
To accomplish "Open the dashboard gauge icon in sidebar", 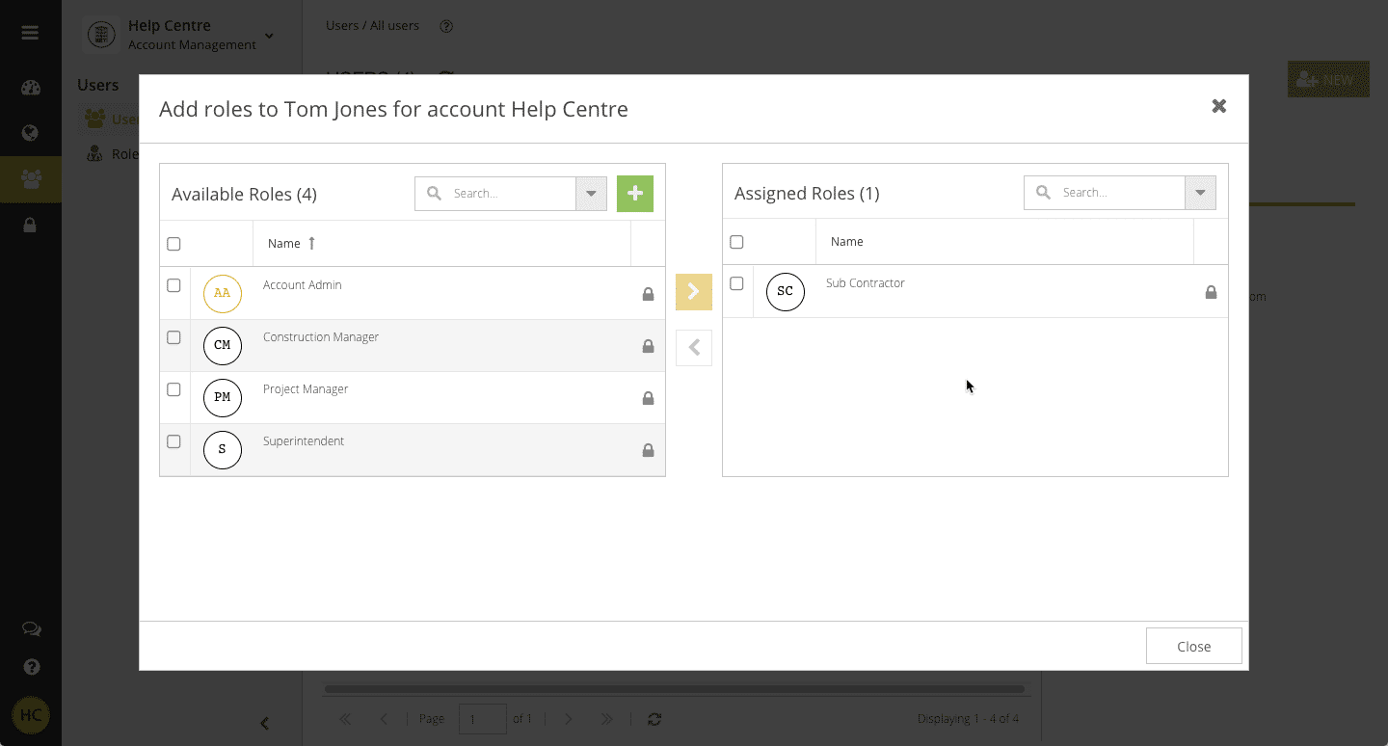I will pyautogui.click(x=31, y=88).
